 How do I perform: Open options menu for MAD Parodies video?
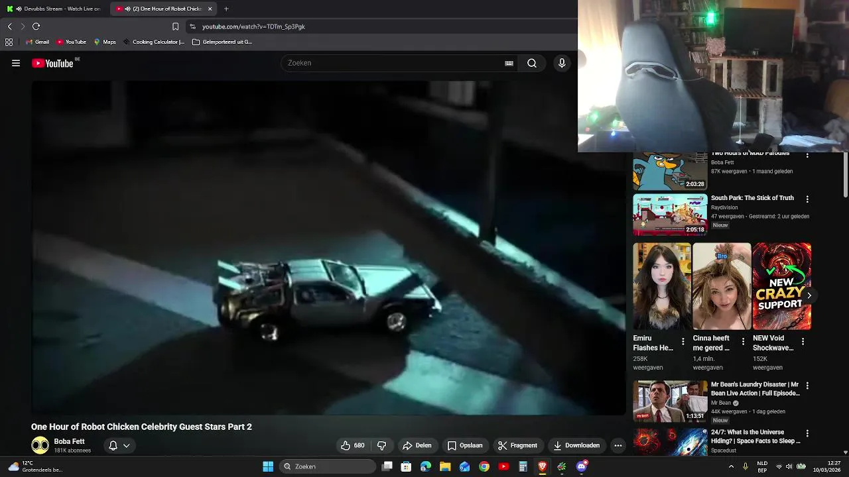[807, 156]
